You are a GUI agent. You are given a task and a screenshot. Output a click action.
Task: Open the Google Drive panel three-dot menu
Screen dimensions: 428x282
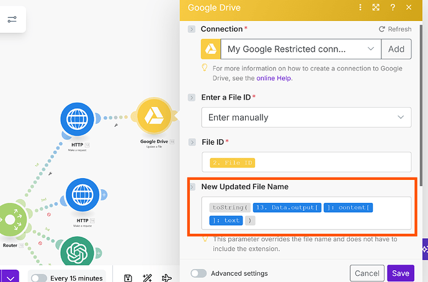coord(360,7)
